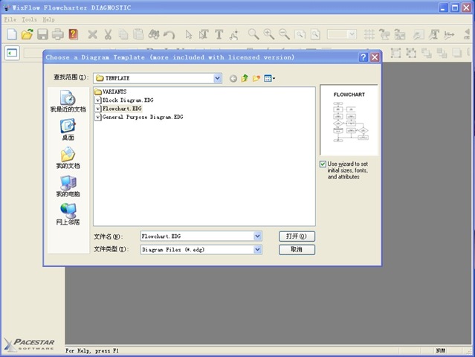
Task: Click the zoom in magnifier icon
Action: (x=268, y=34)
